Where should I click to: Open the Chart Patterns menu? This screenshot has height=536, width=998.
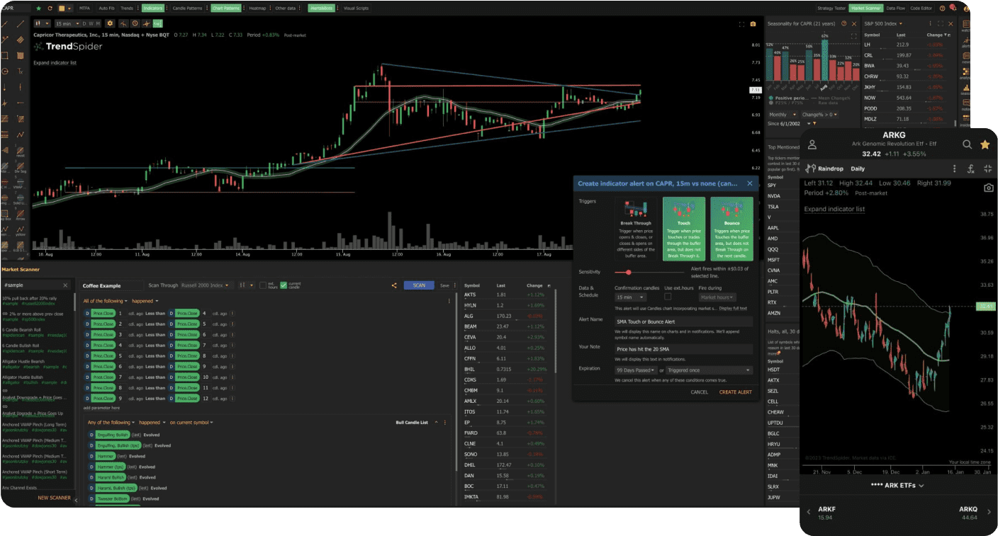click(227, 8)
